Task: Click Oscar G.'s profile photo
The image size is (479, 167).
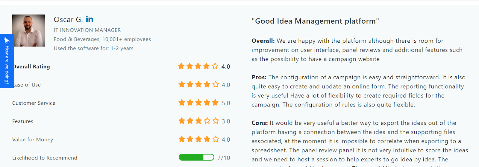Action: pos(28,30)
